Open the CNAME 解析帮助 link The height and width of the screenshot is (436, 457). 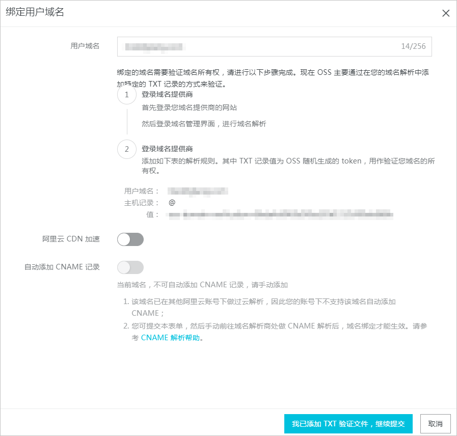point(170,338)
